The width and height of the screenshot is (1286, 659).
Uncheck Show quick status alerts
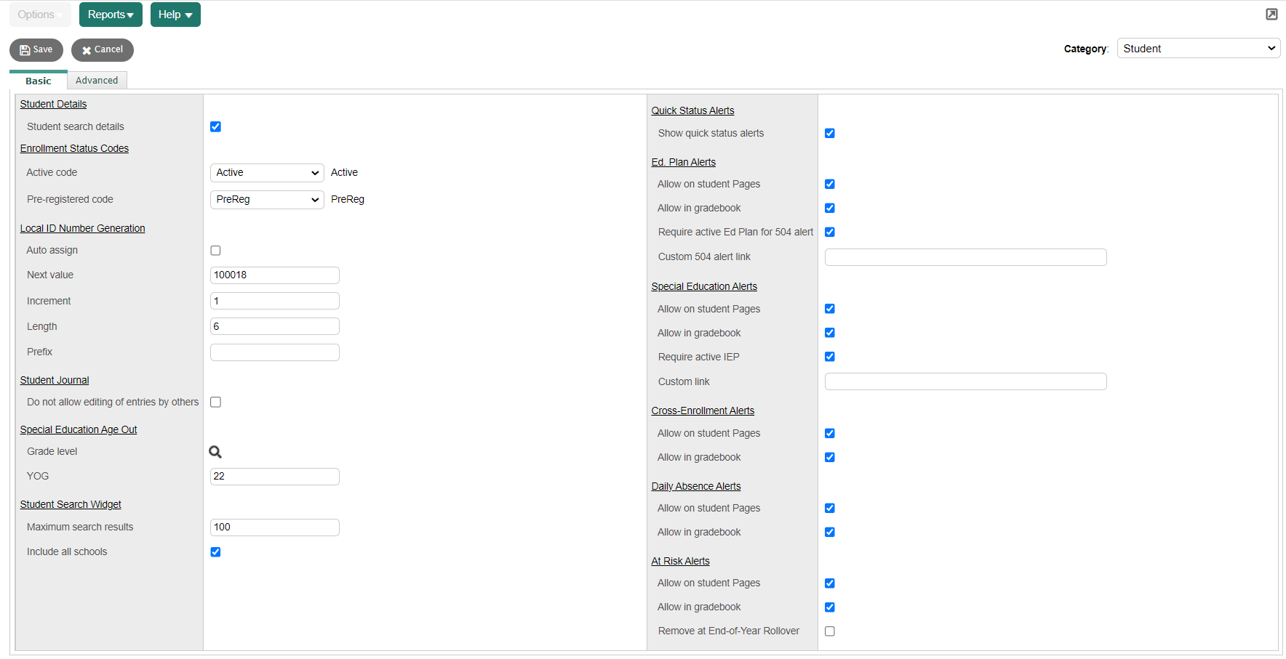829,134
